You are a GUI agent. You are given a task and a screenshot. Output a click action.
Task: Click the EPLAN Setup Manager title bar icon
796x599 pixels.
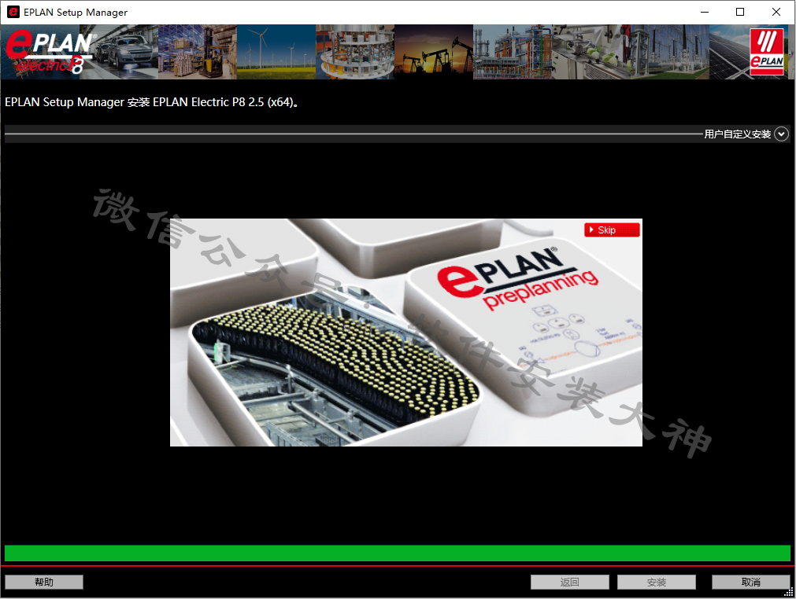(13, 12)
